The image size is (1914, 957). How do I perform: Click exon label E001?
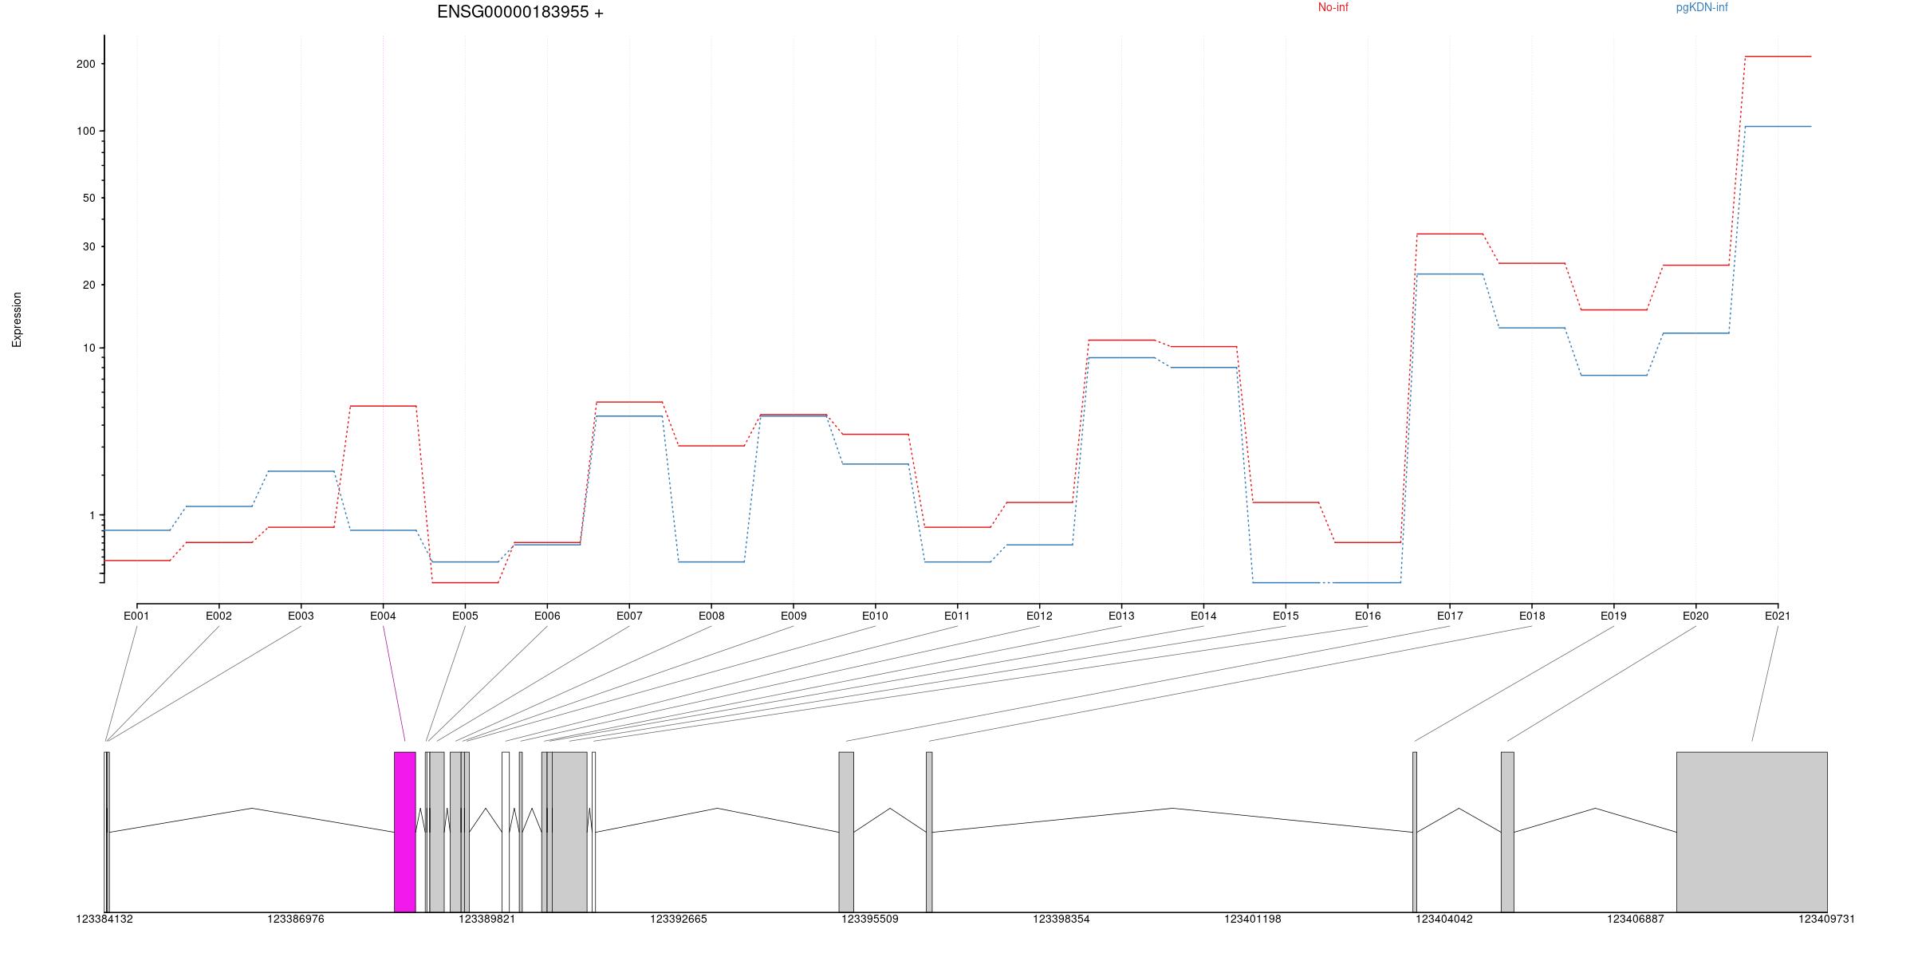136,616
